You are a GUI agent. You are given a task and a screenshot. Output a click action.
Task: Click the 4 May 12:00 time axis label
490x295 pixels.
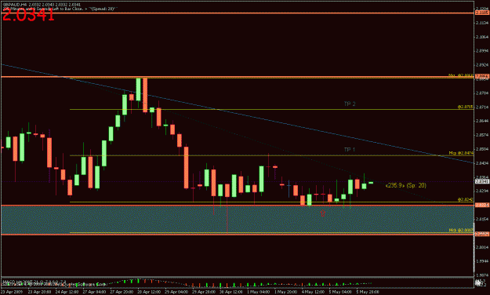point(313,292)
